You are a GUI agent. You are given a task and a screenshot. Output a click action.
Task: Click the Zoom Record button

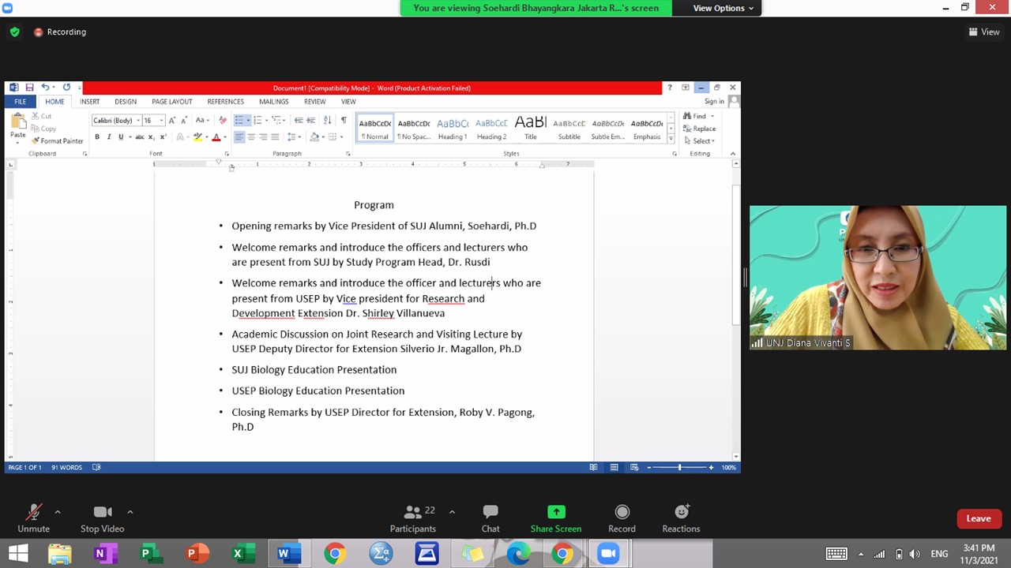tap(622, 518)
